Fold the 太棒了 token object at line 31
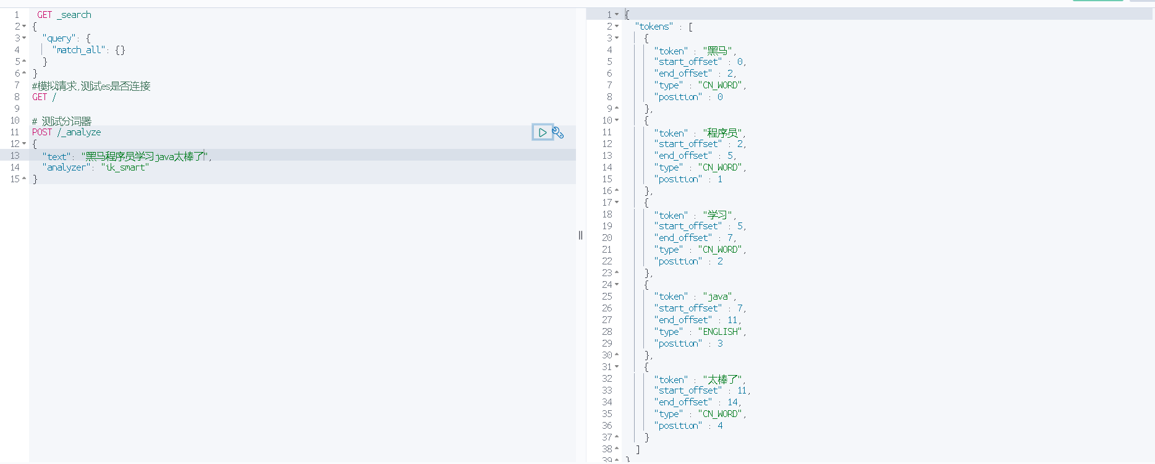Image resolution: width=1155 pixels, height=464 pixels. pyautogui.click(x=617, y=367)
